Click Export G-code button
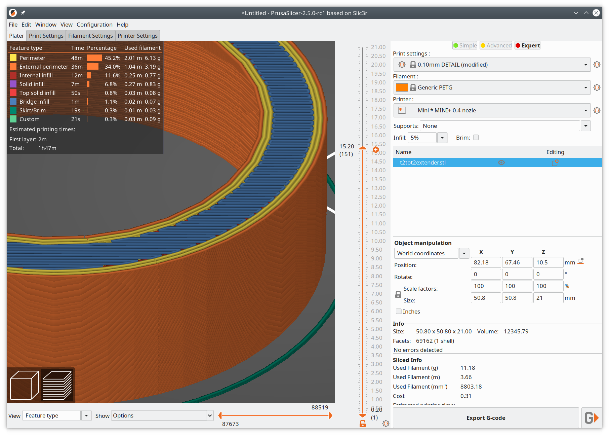609x435 pixels. click(x=486, y=418)
